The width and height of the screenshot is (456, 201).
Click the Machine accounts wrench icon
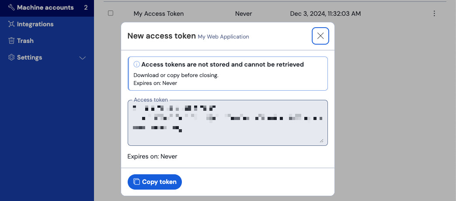tap(11, 7)
